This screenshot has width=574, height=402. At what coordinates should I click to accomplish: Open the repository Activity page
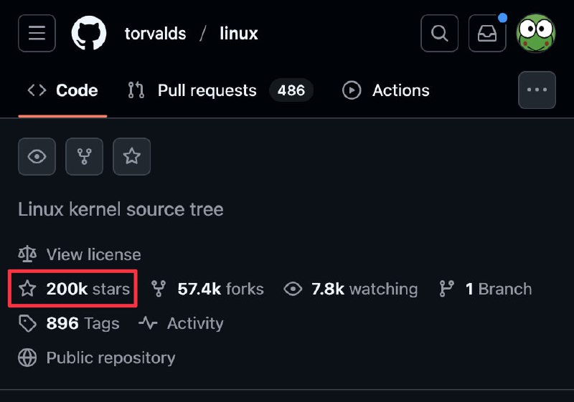pos(194,323)
